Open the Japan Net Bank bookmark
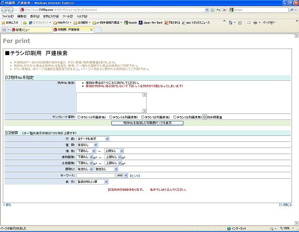 pyautogui.click(x=150, y=23)
